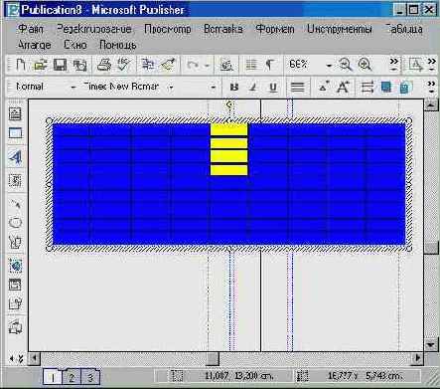
Task: Expand standard toolbar options chevron beside zoom
Action: (394, 65)
